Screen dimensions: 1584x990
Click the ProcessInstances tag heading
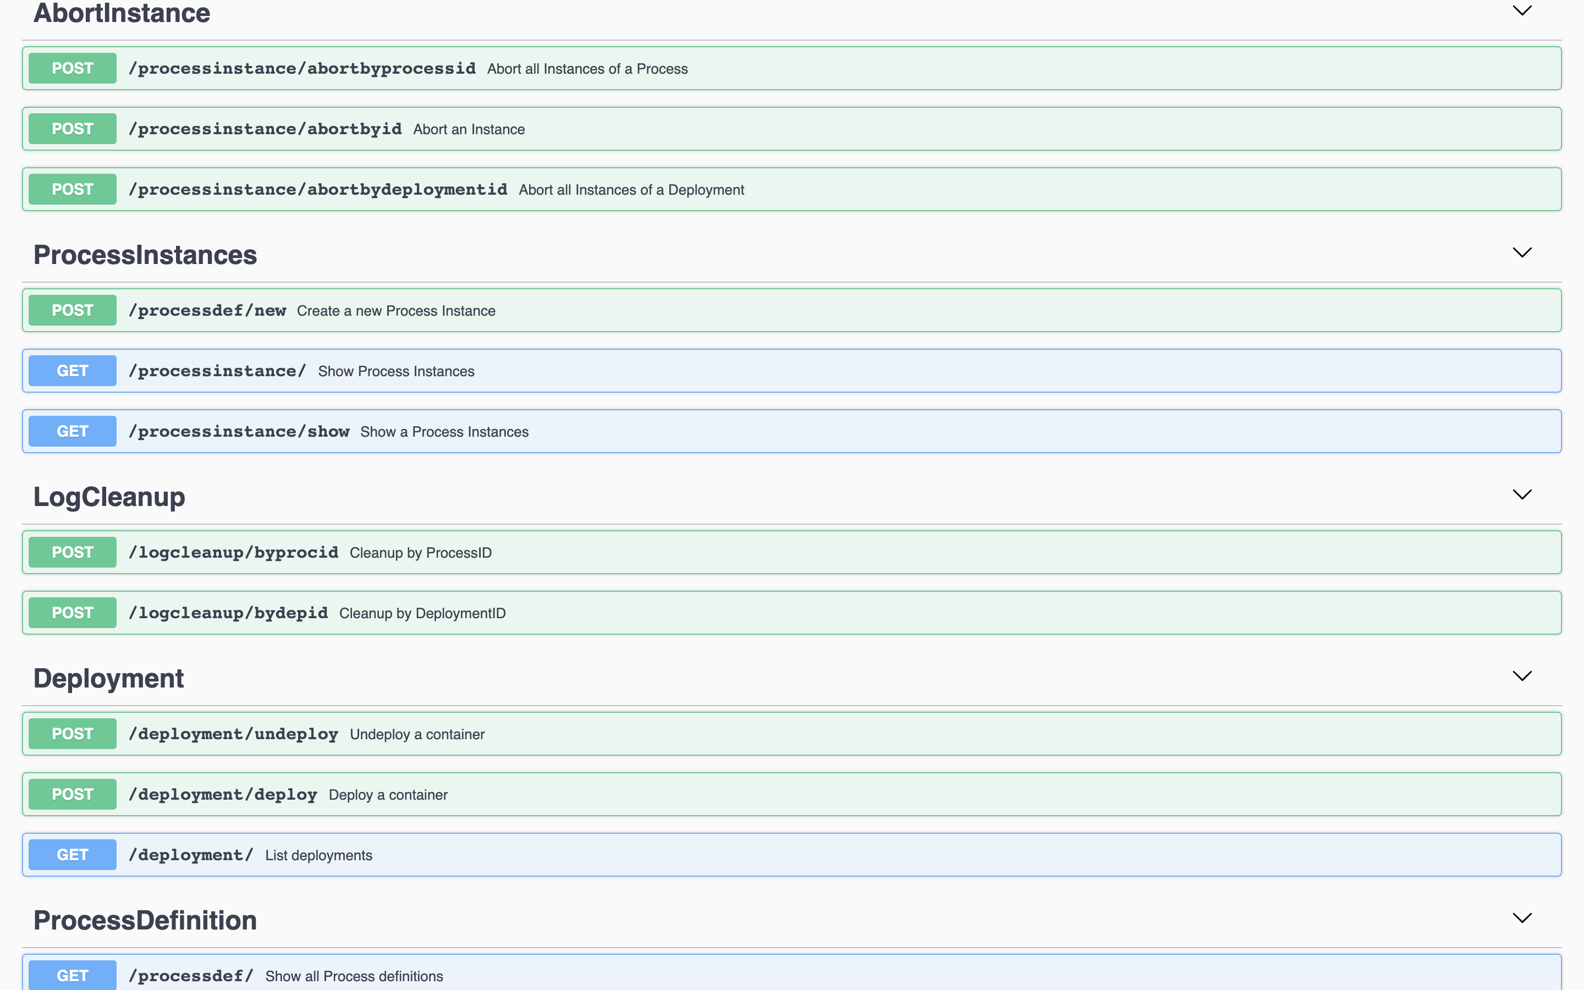[145, 255]
